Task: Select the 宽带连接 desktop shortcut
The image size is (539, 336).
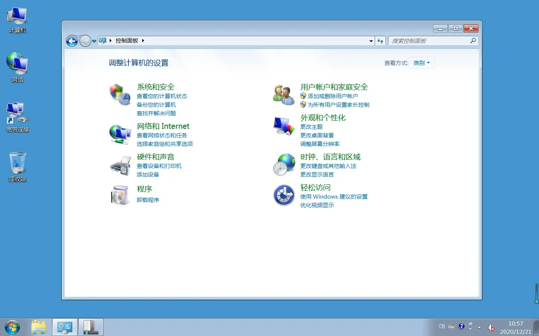Action: (17, 117)
